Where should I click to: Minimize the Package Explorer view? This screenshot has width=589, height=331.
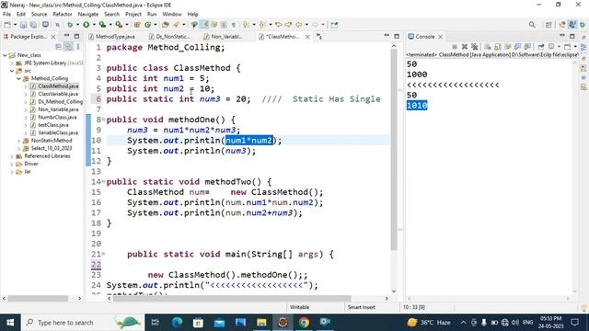[x=67, y=36]
